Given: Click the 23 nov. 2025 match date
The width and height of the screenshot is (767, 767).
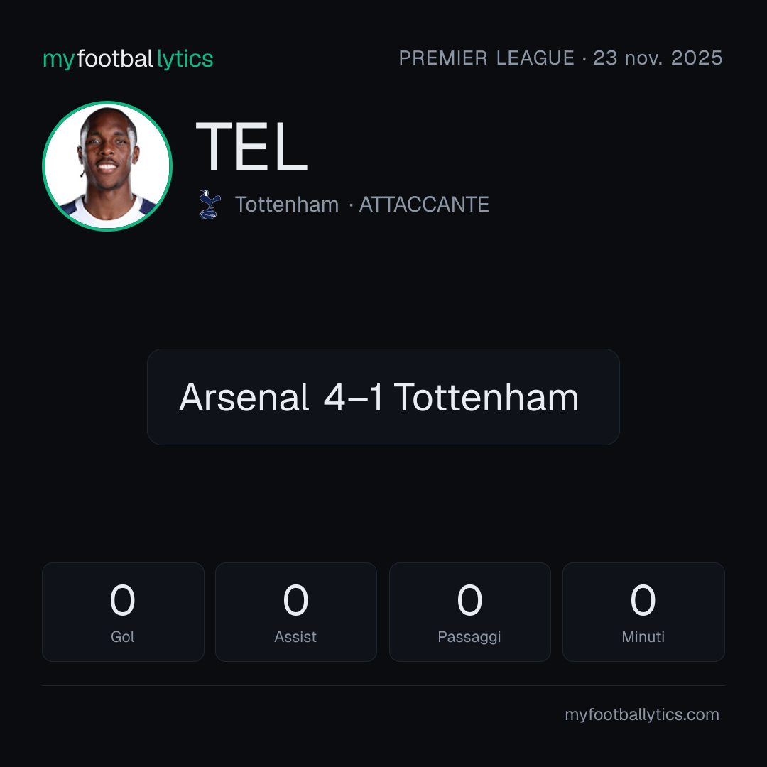Looking at the screenshot, I should tap(658, 58).
